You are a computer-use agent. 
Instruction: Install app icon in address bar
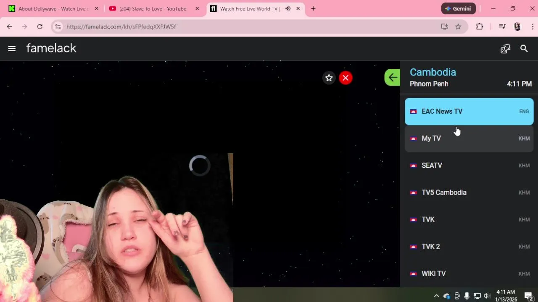[444, 26]
